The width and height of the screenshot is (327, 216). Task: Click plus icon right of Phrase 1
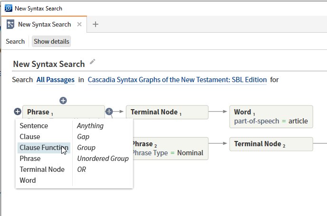109,112
